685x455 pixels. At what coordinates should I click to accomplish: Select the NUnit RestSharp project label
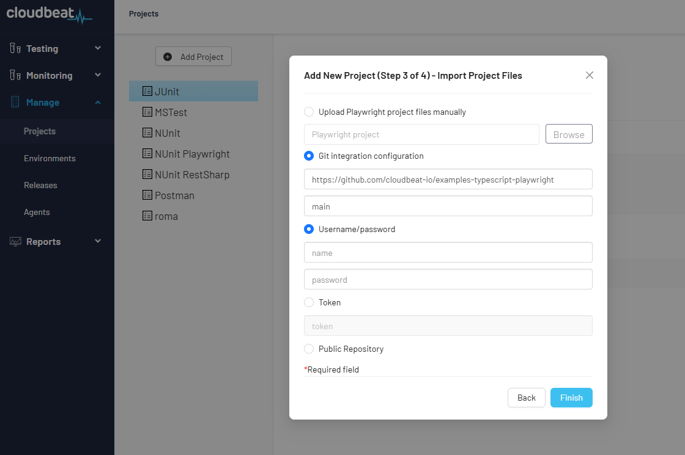(192, 175)
